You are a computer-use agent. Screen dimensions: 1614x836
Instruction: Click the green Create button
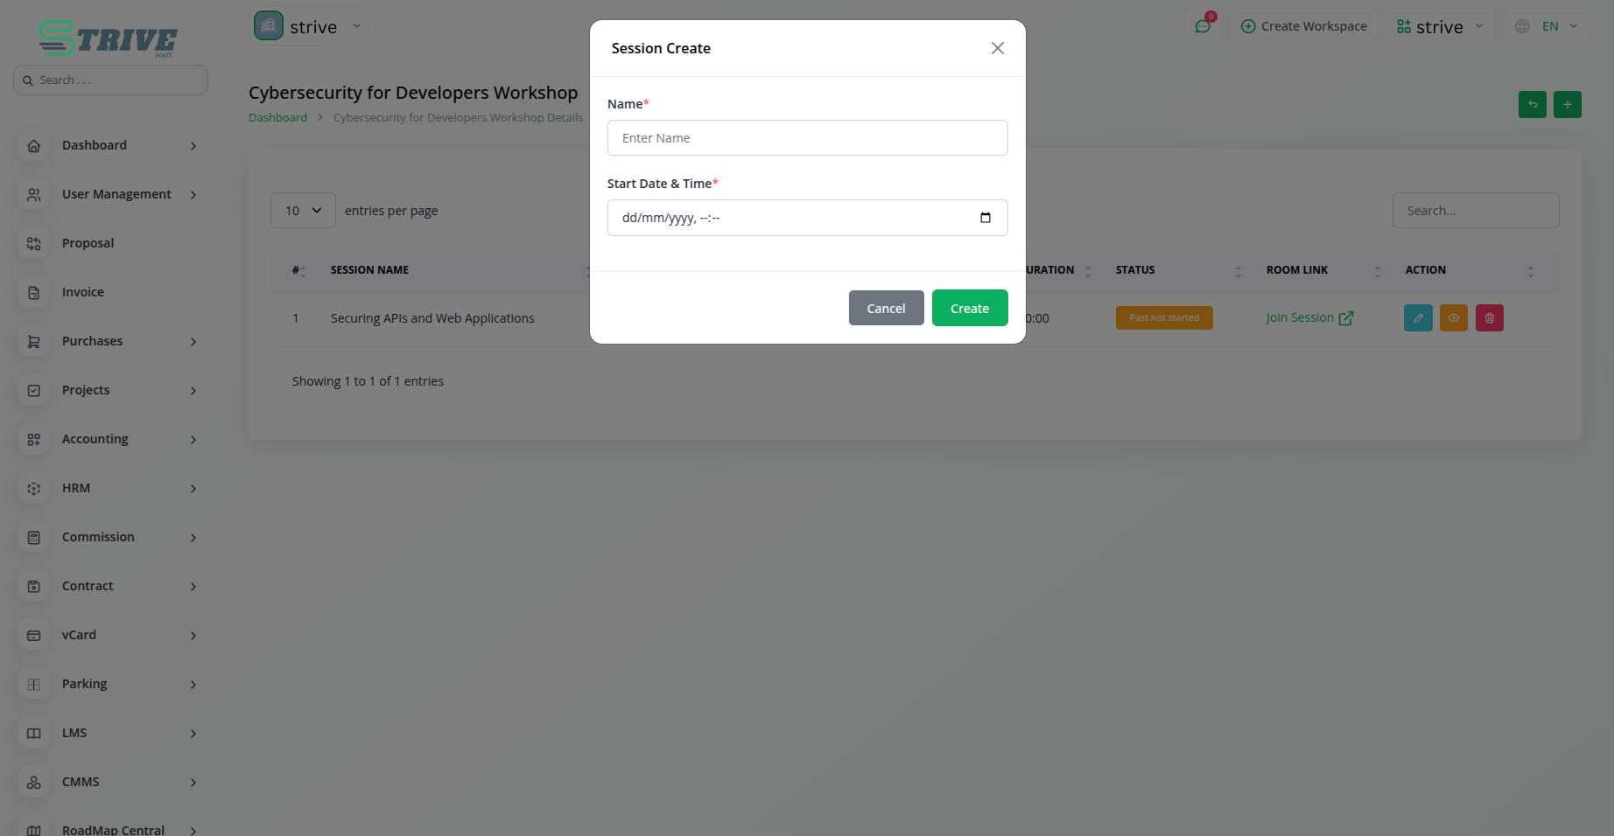pyautogui.click(x=969, y=308)
